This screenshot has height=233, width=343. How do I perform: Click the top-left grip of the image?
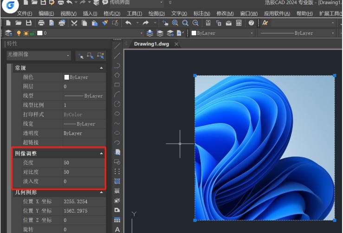click(x=195, y=76)
